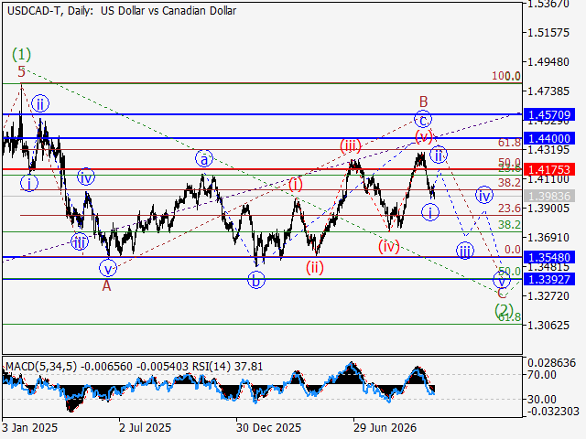Click the green 38.2 Fibonacci label

pos(509,225)
